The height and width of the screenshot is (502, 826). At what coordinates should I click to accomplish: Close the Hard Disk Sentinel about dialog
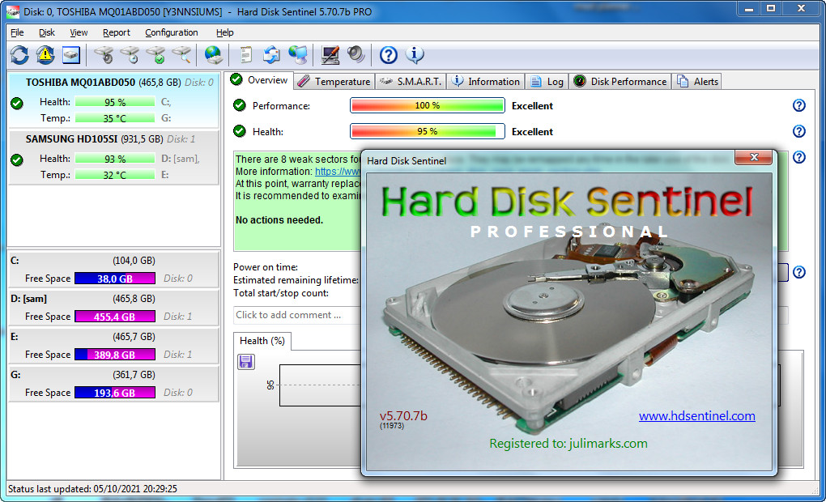coord(754,157)
